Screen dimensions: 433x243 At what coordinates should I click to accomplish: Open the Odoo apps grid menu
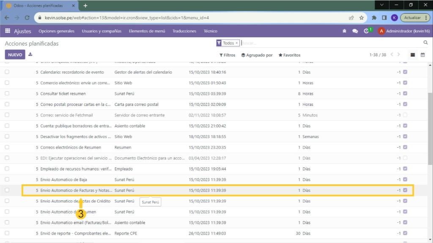coord(8,31)
